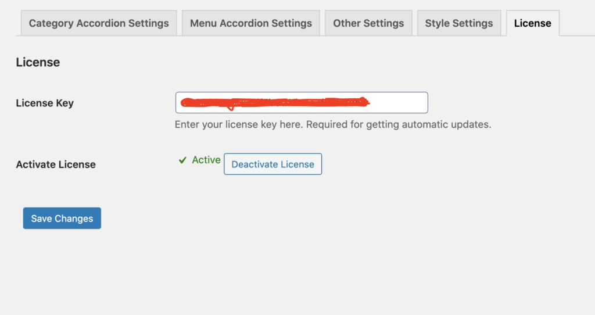Select the green 'Active' status text

click(206, 160)
